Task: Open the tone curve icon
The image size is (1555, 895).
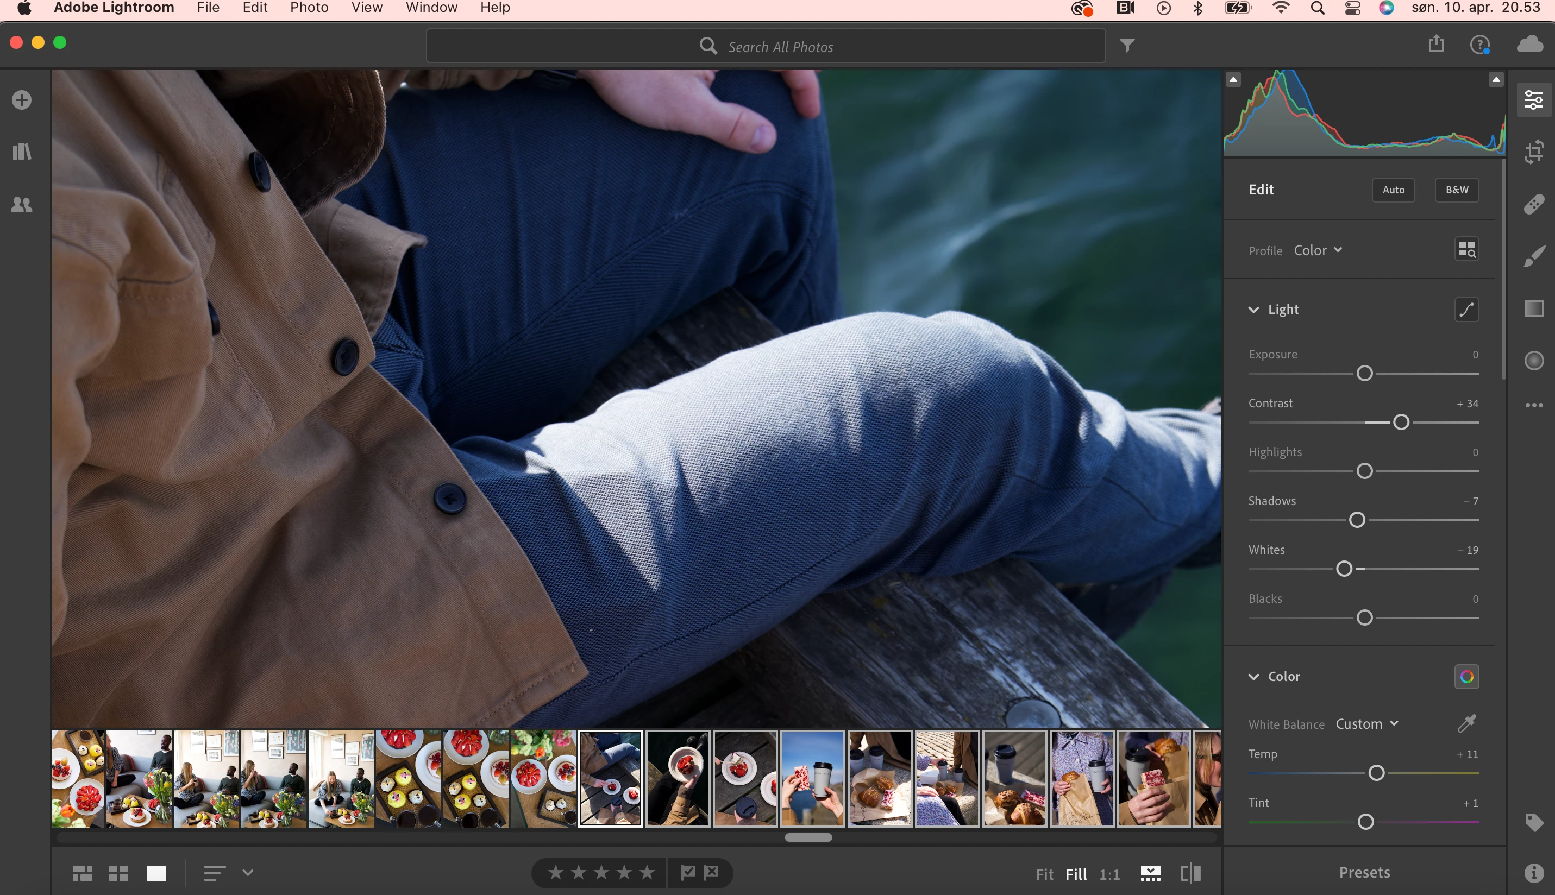Action: [x=1466, y=309]
